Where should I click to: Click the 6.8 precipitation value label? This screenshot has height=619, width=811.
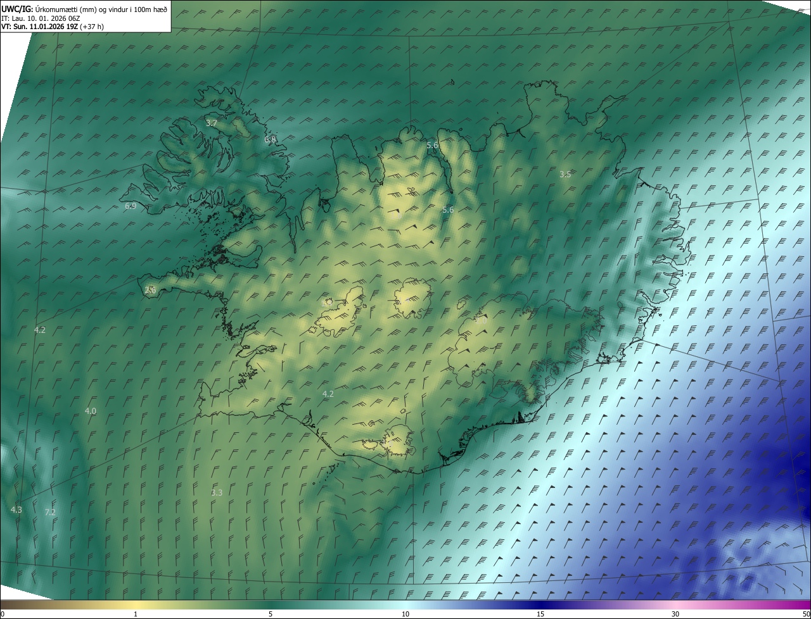(271, 139)
